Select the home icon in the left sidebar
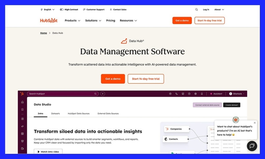265x159 pixels. (x=23, y=103)
